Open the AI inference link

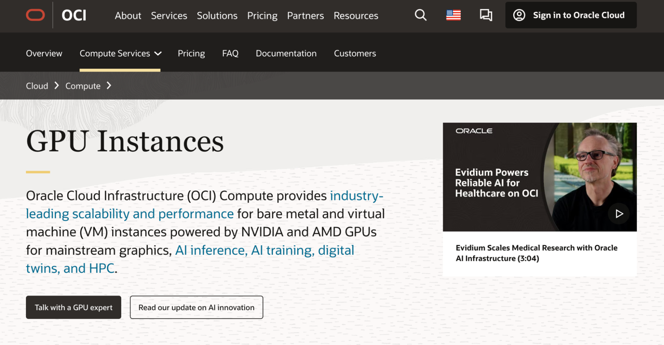click(x=209, y=250)
